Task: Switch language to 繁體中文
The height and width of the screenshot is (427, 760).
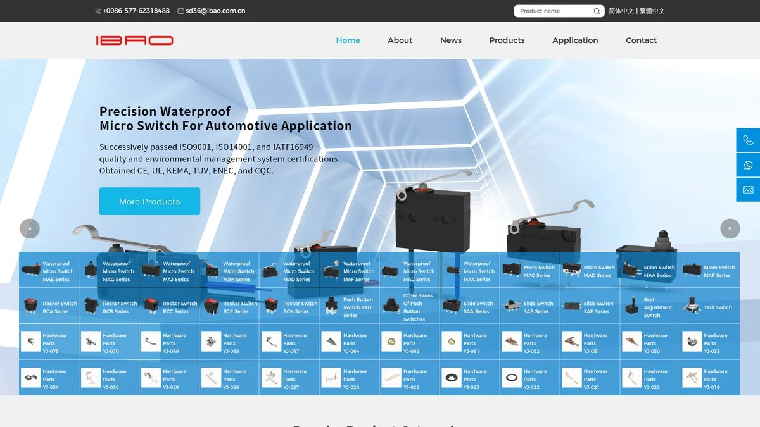Action: click(x=652, y=11)
